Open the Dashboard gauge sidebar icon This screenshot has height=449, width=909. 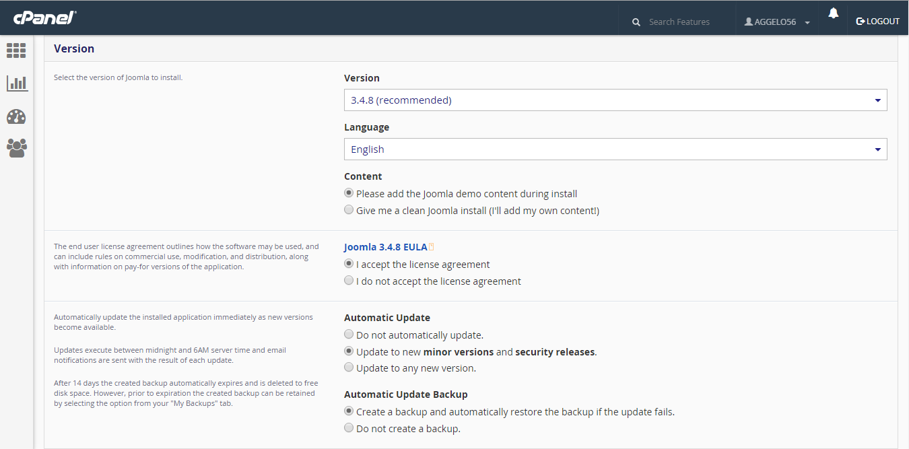click(x=16, y=116)
